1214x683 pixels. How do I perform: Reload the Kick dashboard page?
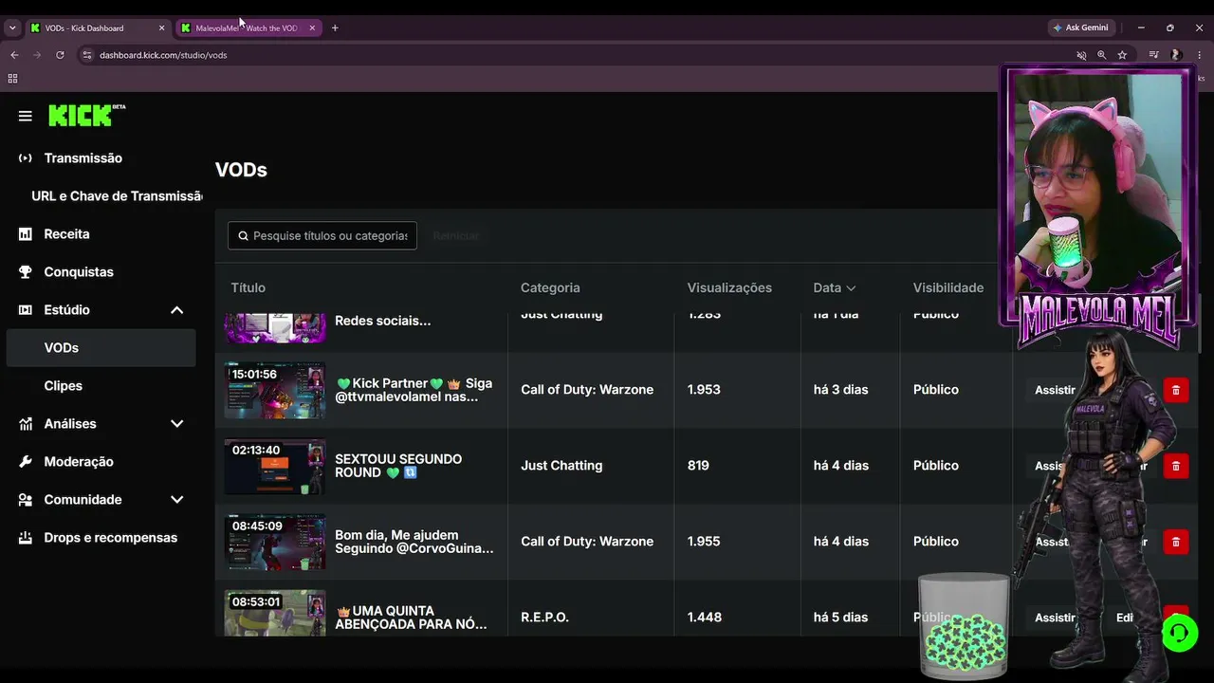pos(60,55)
